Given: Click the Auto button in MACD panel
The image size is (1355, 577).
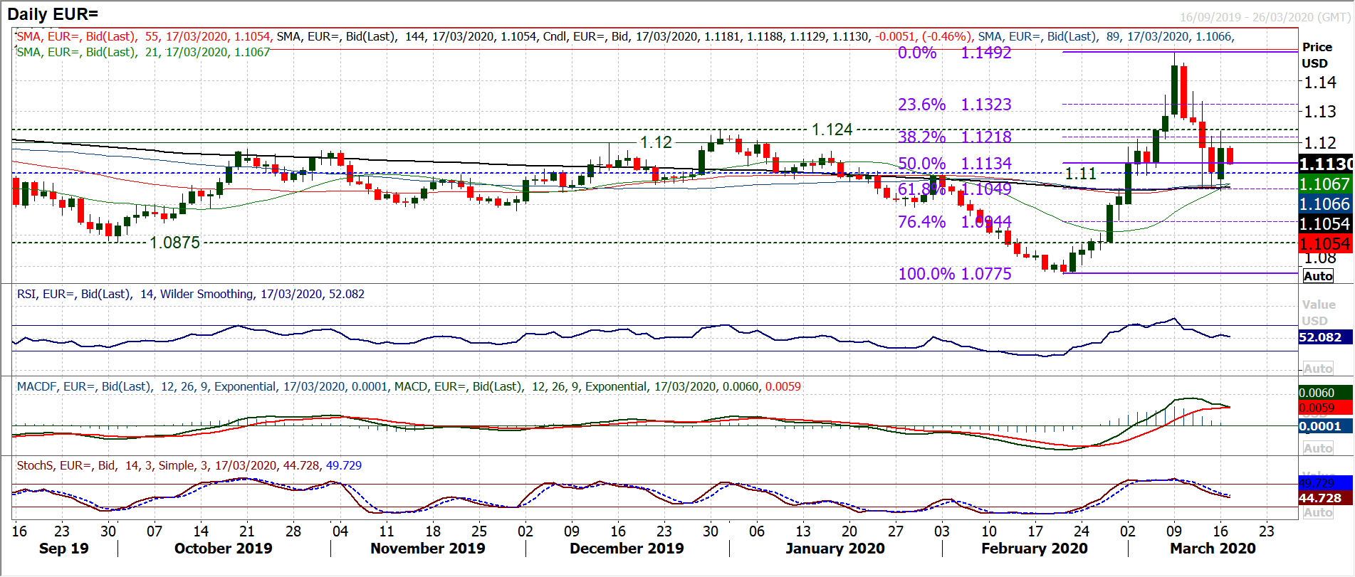Looking at the screenshot, I should [x=1318, y=448].
